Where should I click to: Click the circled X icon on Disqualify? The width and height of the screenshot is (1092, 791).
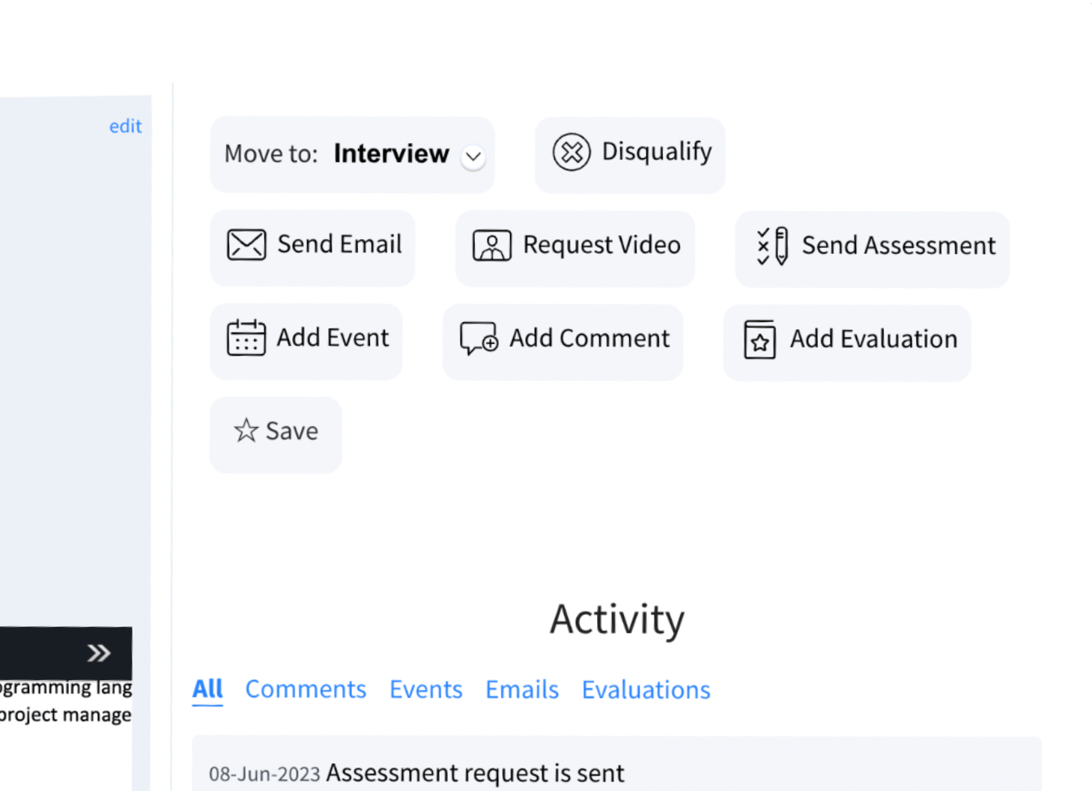click(570, 152)
